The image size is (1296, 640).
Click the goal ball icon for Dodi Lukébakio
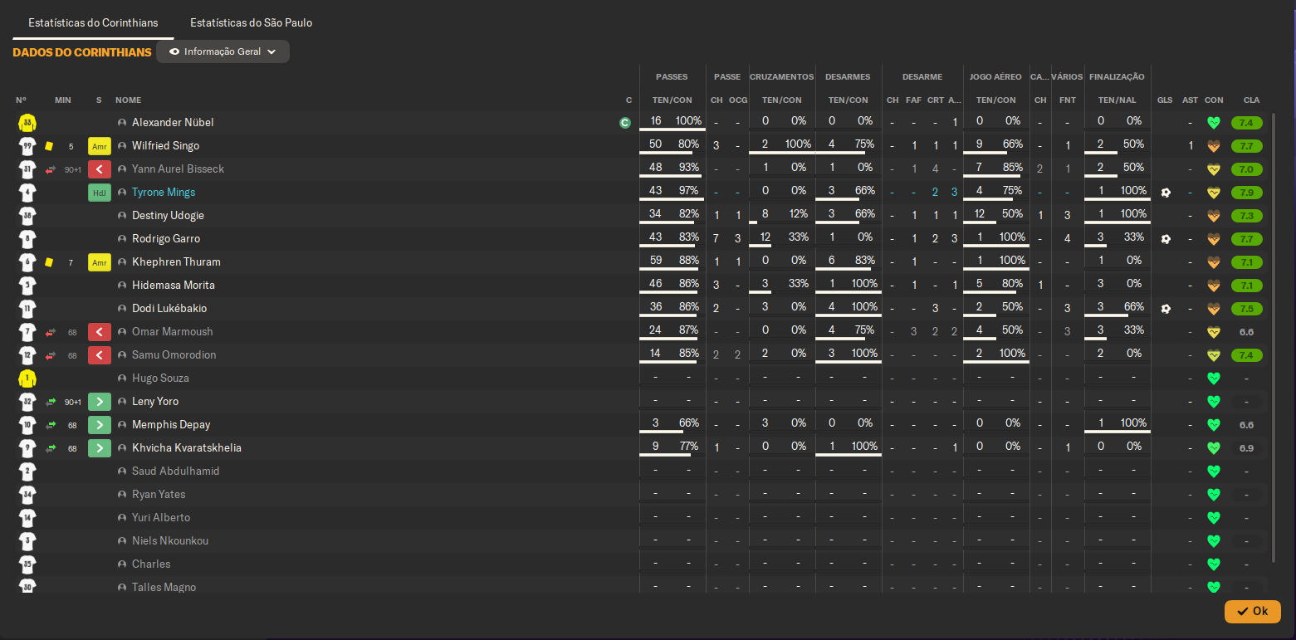pos(1166,309)
